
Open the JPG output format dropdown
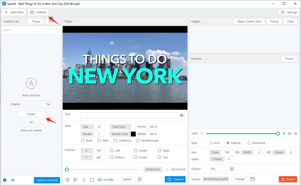point(221,169)
